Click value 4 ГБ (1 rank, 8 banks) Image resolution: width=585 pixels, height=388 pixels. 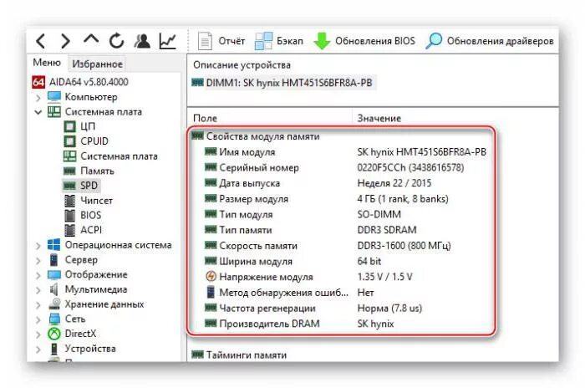click(x=403, y=199)
